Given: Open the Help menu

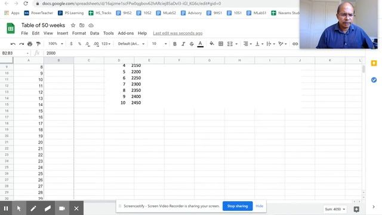Looking at the screenshot, I should (x=142, y=33).
